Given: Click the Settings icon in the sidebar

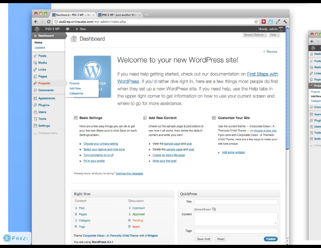Looking at the screenshot, I should [35, 126].
